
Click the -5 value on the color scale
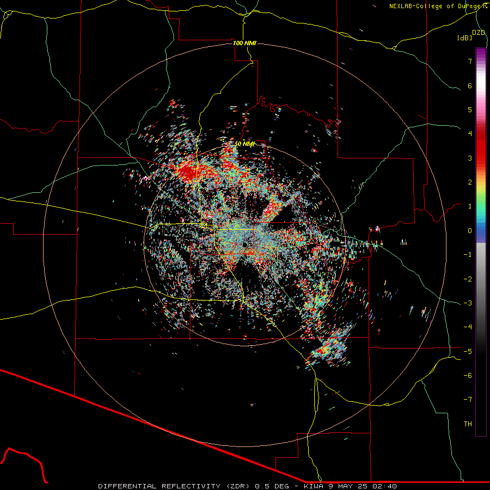pyautogui.click(x=468, y=351)
